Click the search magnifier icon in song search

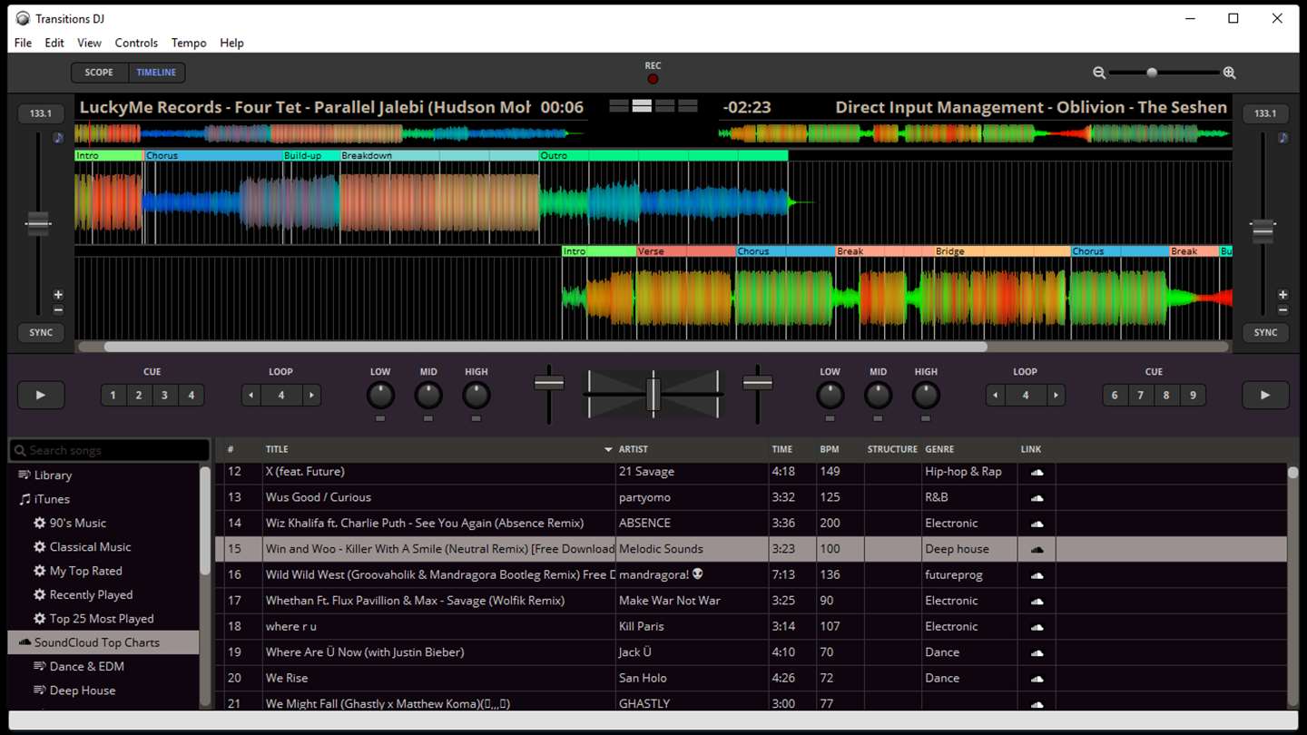pyautogui.click(x=20, y=450)
